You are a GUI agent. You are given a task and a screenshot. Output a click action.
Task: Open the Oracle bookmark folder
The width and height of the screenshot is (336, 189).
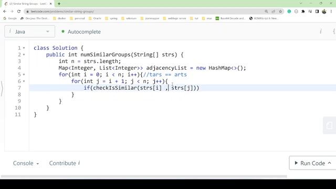(x=94, y=18)
